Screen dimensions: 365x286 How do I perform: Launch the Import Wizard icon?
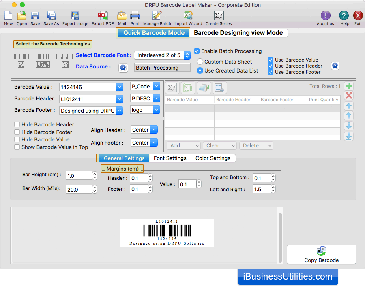click(188, 15)
